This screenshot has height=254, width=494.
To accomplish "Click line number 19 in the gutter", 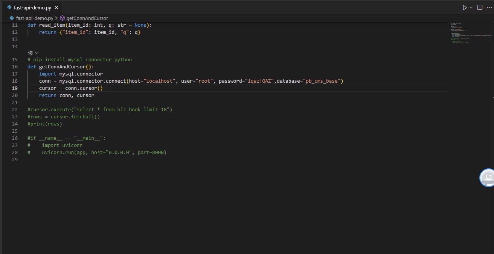I will pyautogui.click(x=15, y=88).
